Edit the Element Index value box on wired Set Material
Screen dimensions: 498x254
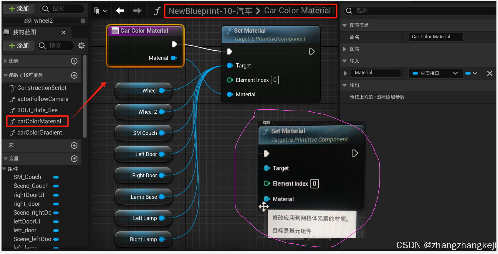(275, 80)
